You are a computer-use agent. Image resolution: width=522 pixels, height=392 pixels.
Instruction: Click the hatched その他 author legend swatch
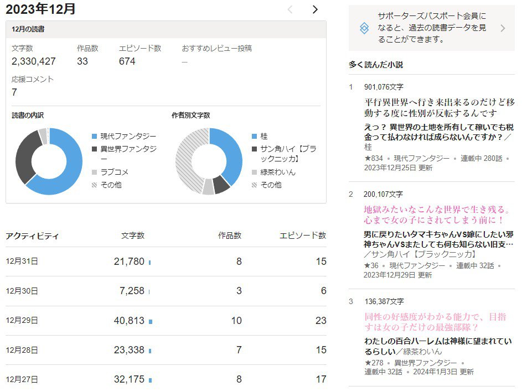(254, 185)
